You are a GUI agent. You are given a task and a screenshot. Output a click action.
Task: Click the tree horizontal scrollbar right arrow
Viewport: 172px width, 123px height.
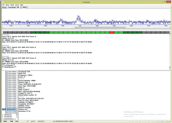pos(15,119)
